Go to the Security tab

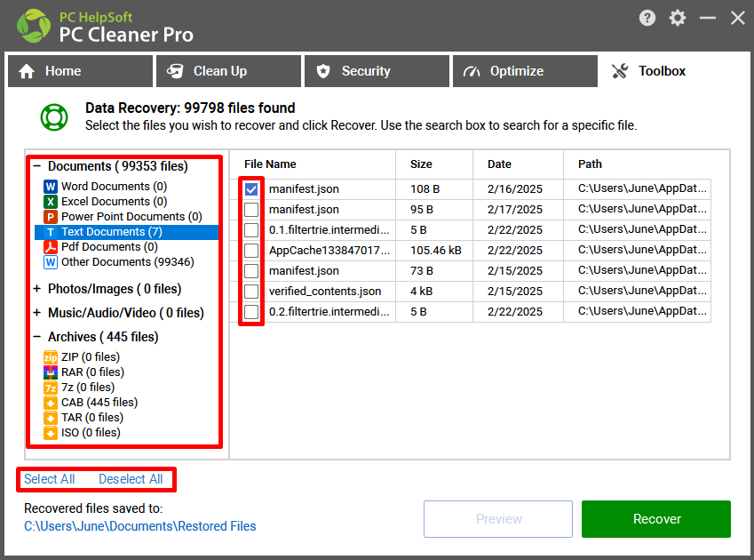click(x=377, y=71)
